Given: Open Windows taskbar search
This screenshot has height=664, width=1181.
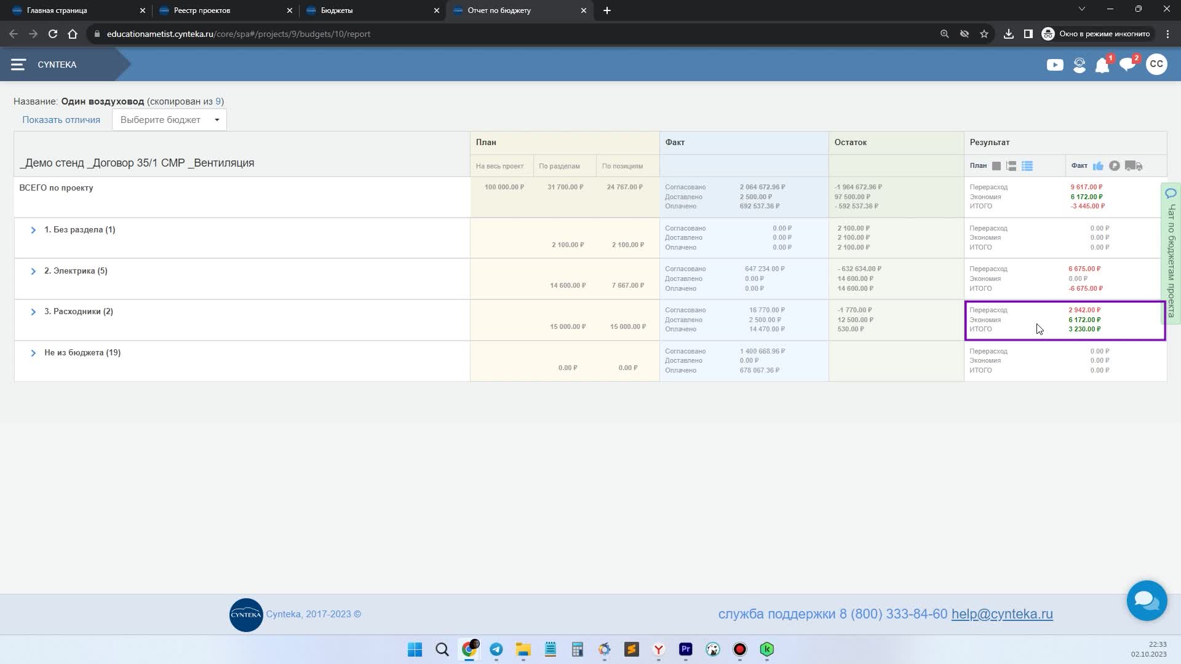Looking at the screenshot, I should (442, 650).
